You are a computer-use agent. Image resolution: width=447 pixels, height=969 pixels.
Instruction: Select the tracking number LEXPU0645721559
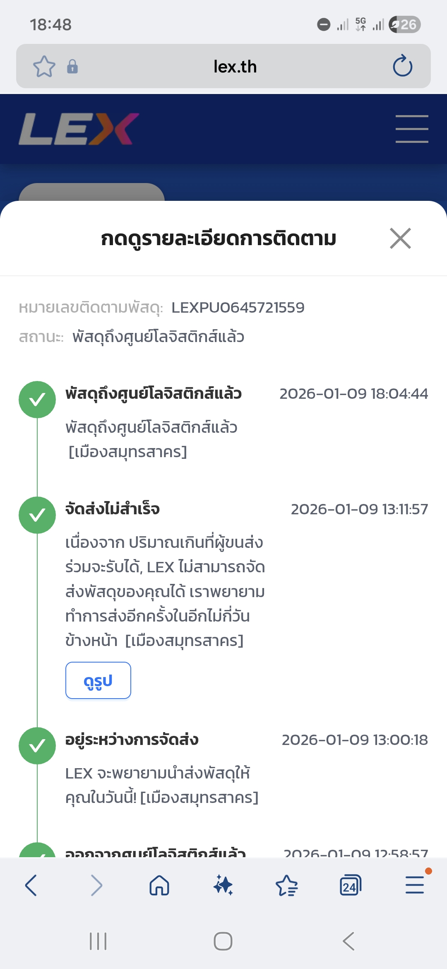238,308
